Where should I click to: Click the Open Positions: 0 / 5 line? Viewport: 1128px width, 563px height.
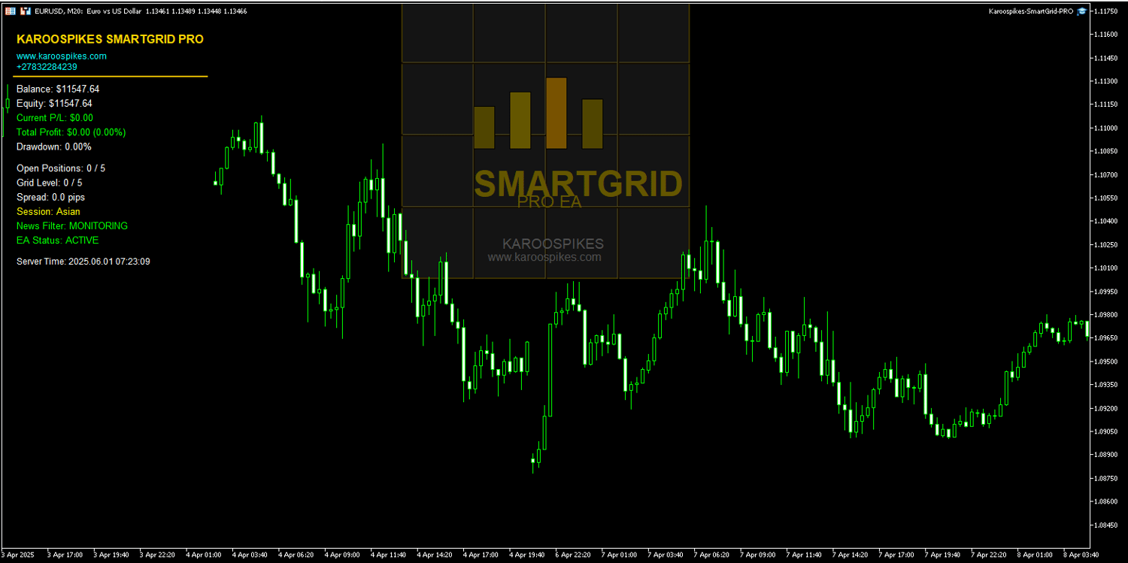61,168
